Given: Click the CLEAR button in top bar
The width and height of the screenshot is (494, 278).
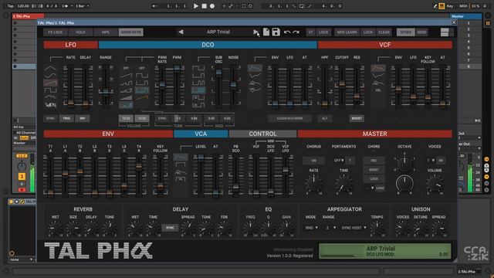Looking at the screenshot, I should pos(384,32).
